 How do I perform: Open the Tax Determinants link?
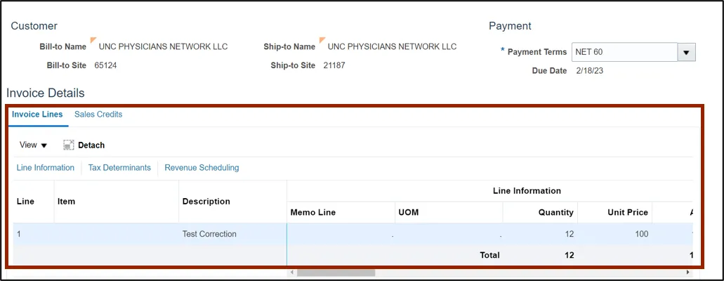(x=119, y=168)
